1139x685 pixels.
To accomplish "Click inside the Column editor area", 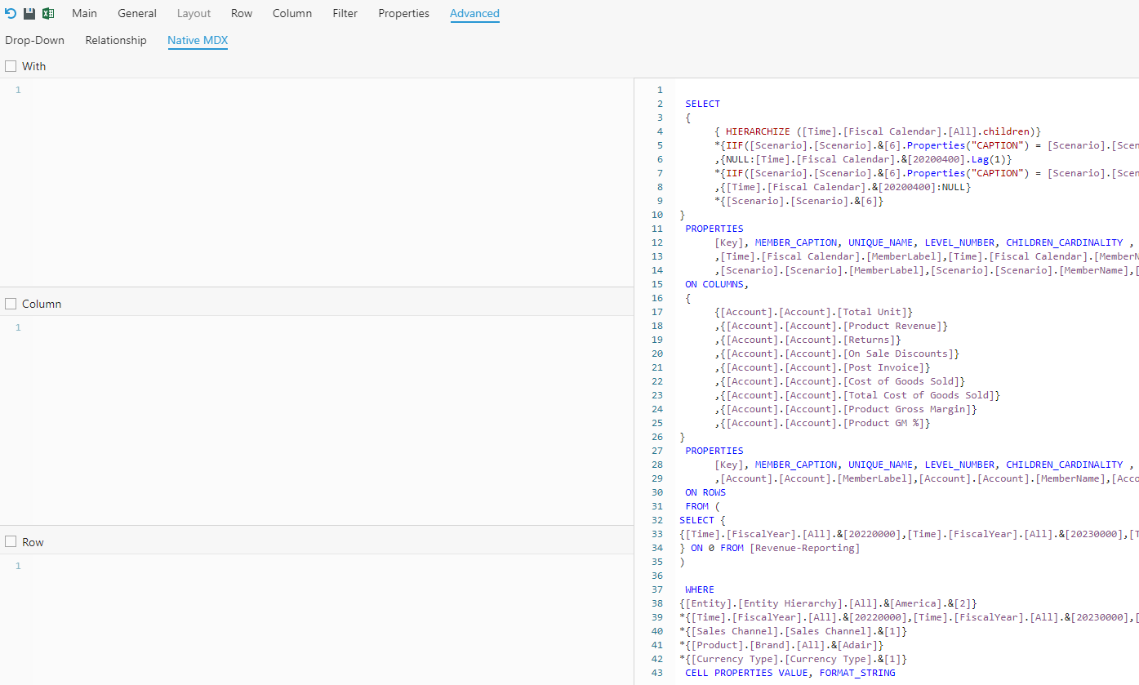I will (x=317, y=420).
